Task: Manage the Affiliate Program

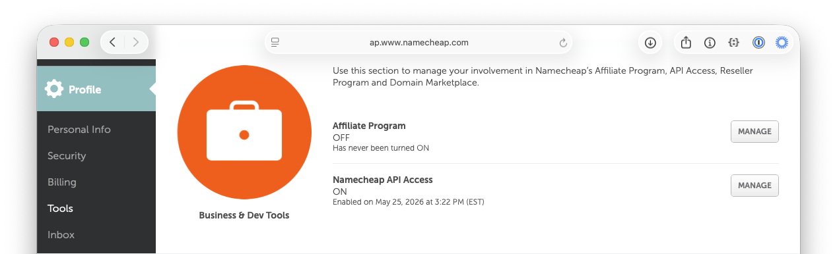Action: (754, 132)
